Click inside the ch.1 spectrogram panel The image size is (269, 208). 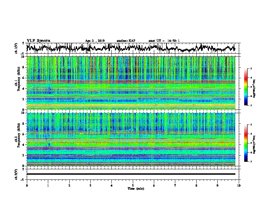(x=131, y=83)
